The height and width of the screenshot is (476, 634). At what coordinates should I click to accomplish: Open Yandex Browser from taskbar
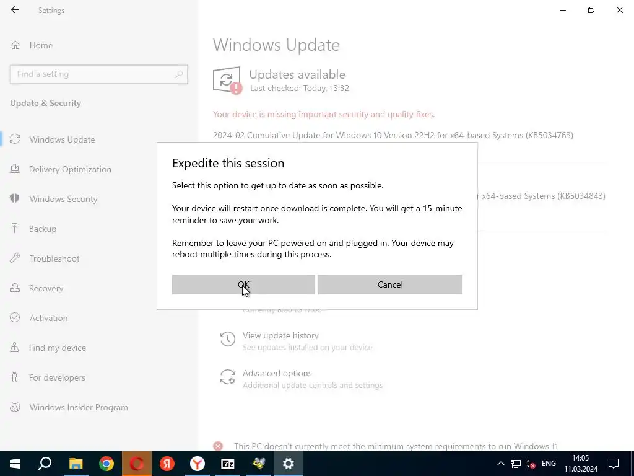click(x=198, y=464)
